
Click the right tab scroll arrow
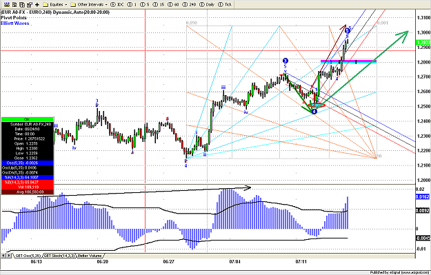(9, 256)
